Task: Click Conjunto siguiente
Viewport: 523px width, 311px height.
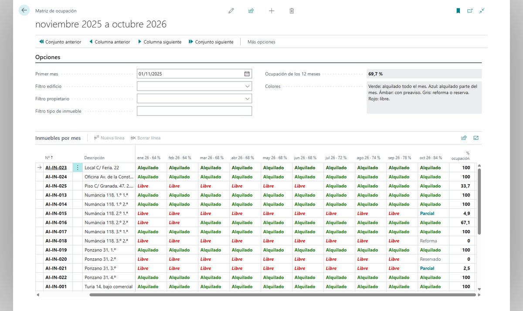Action: tap(211, 42)
